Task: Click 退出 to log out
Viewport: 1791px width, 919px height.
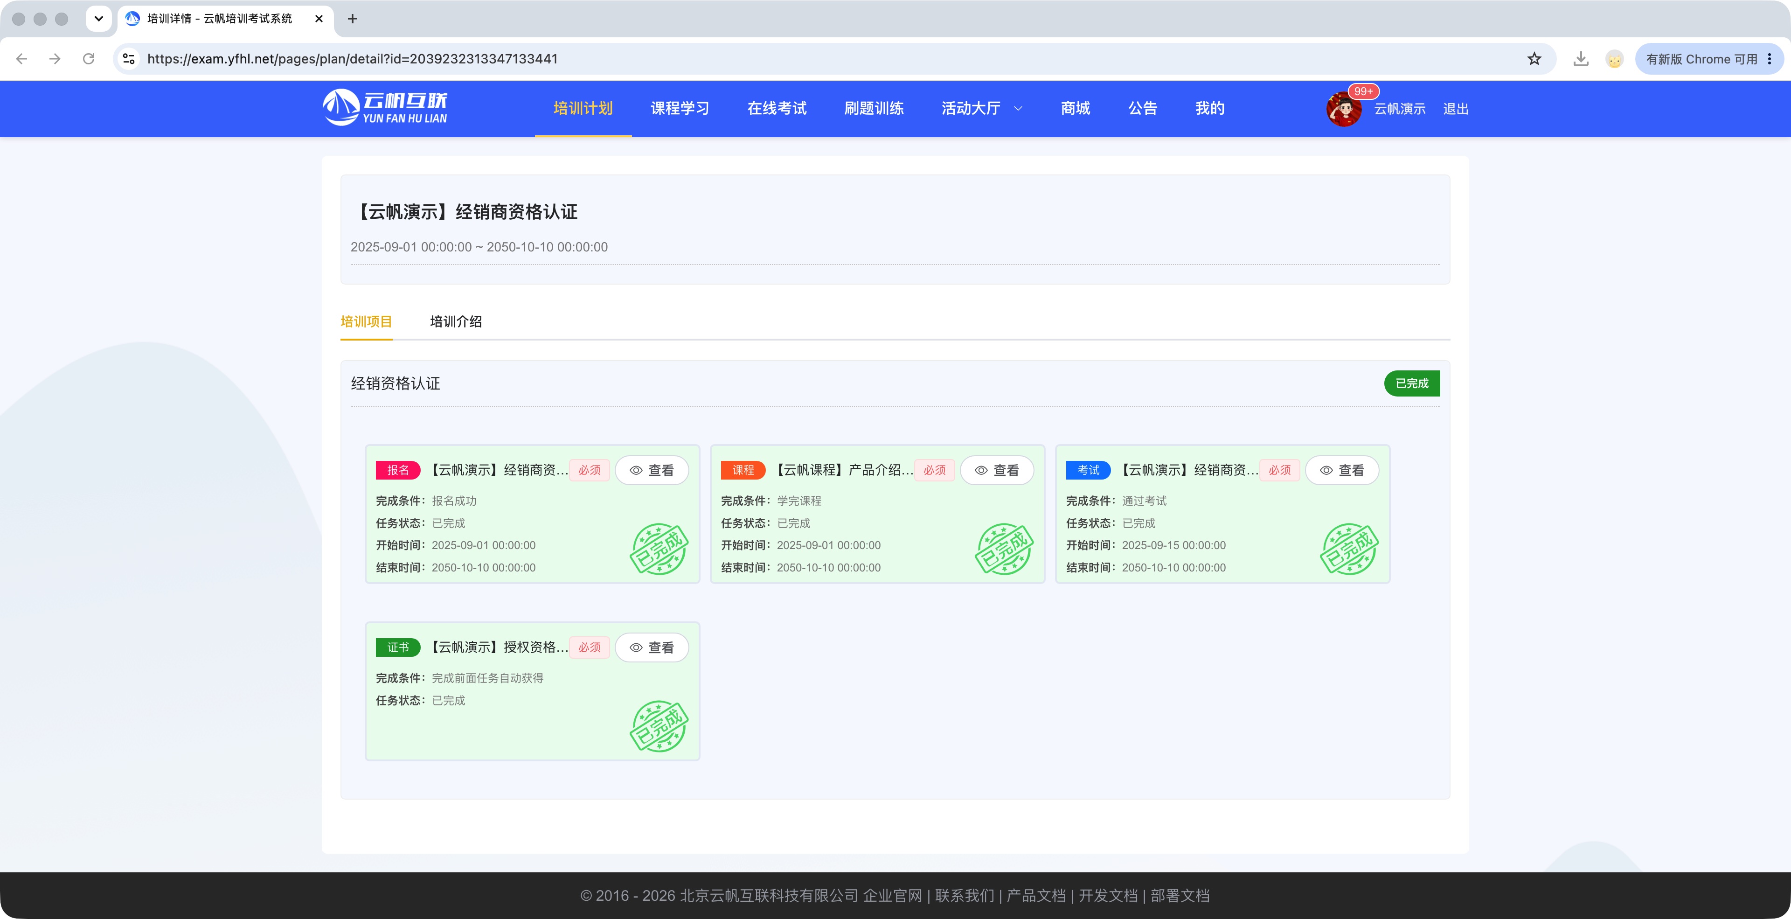Action: click(x=1455, y=109)
